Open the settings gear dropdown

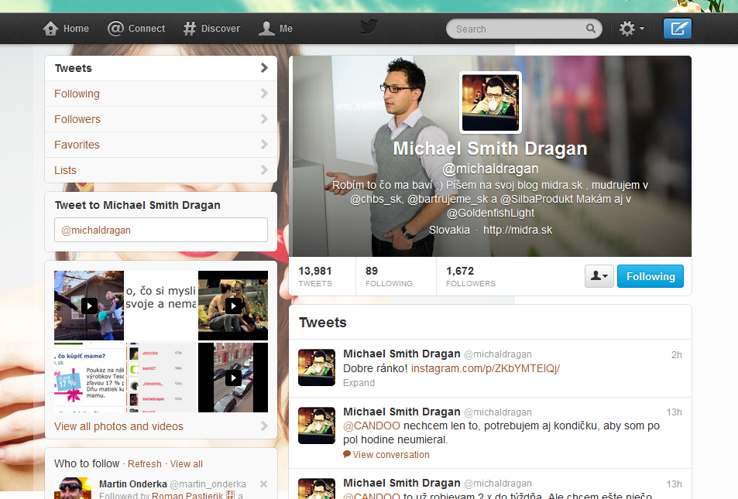tap(632, 29)
